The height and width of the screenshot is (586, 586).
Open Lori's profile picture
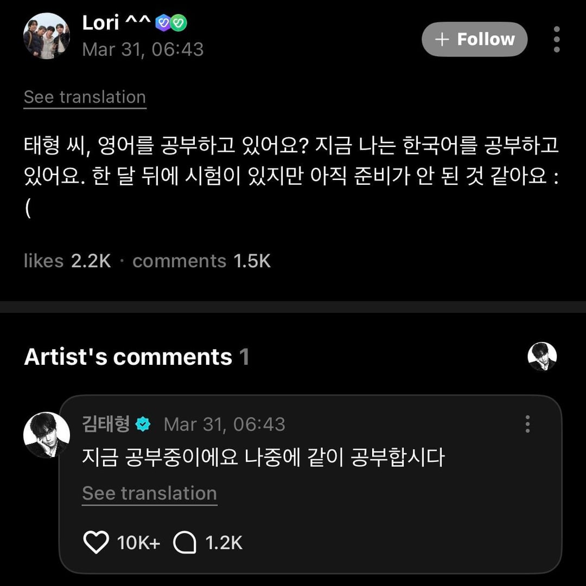(x=47, y=36)
